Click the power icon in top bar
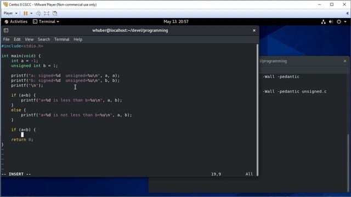Screen dimensions: 351x197 pos(339,22)
